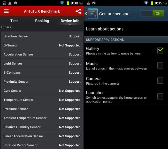Tap the Relative Humidity Sensor label
The image size is (168, 149).
(x=22, y=127)
